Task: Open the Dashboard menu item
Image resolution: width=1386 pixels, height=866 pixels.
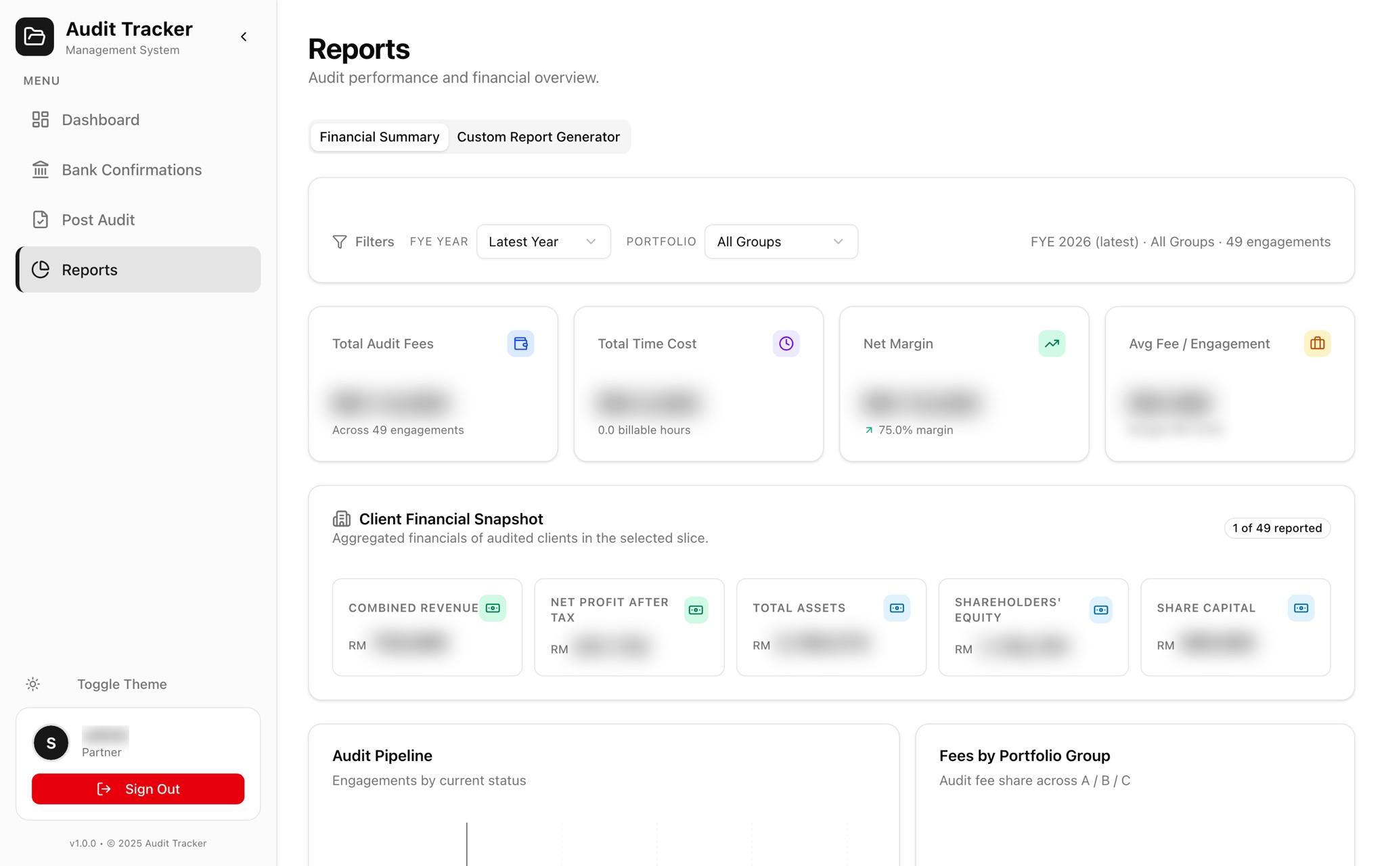Action: coord(138,120)
